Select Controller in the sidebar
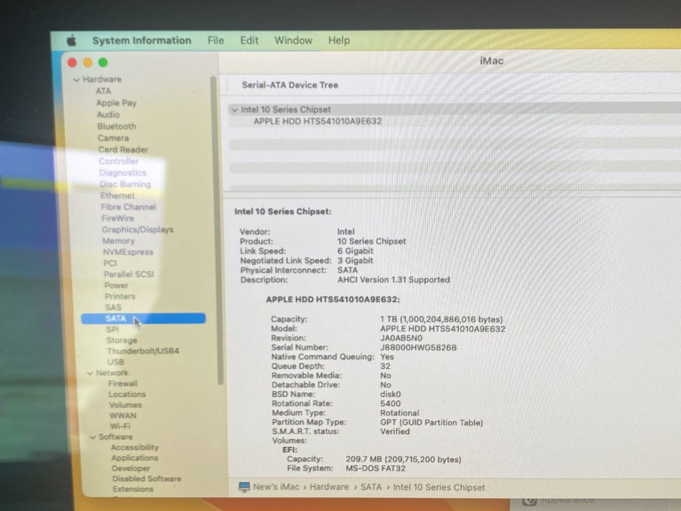Image resolution: width=681 pixels, height=511 pixels. [119, 161]
